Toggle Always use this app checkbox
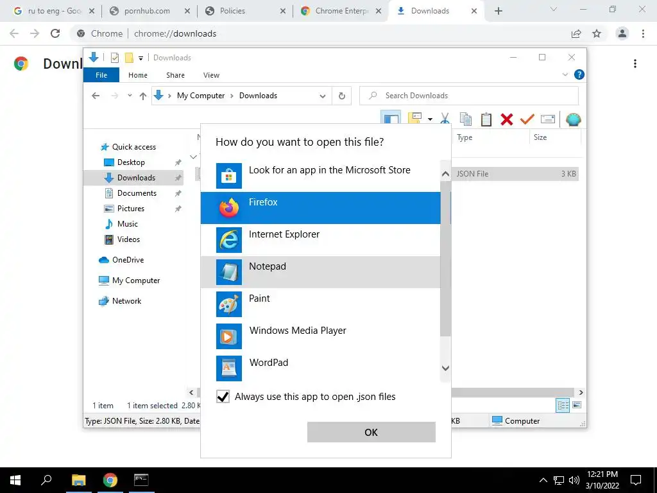657x493 pixels. pyautogui.click(x=223, y=397)
